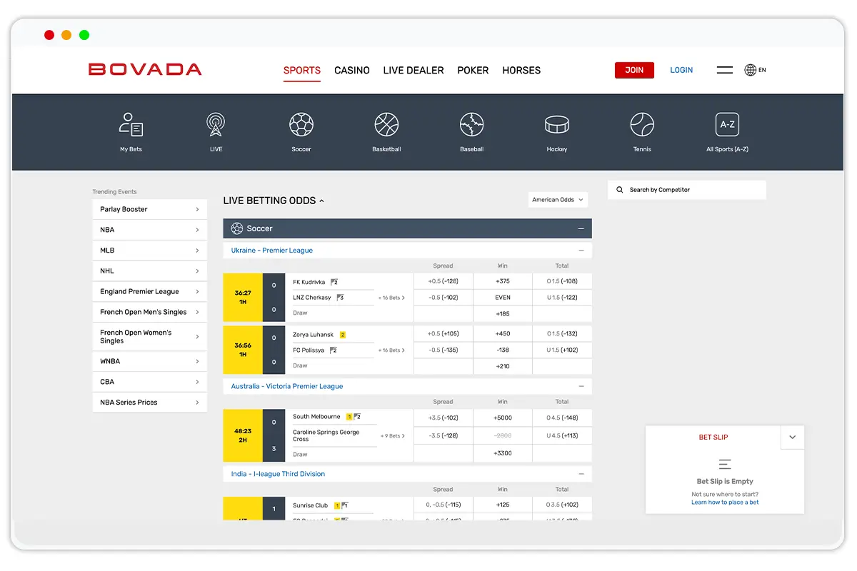Collapse India - I-league Third Division section
The image size is (857, 571).
point(581,474)
